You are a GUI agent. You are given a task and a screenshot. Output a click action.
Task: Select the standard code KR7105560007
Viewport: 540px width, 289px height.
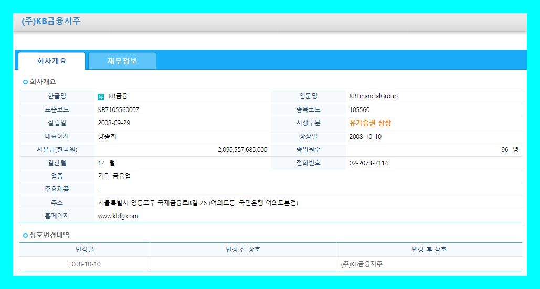coord(119,109)
